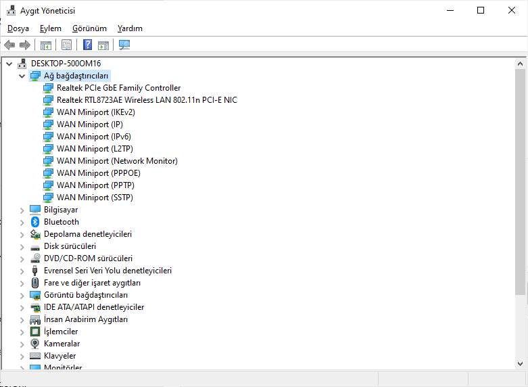528x387 pixels.
Task: Collapse the Ağ bağdaştırıcıları category
Action: point(22,76)
